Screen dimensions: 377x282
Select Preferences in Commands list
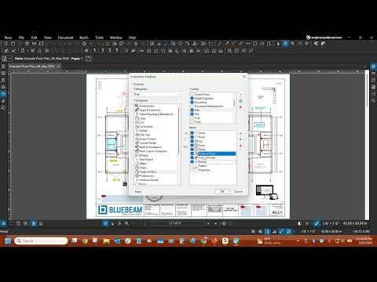(145, 175)
